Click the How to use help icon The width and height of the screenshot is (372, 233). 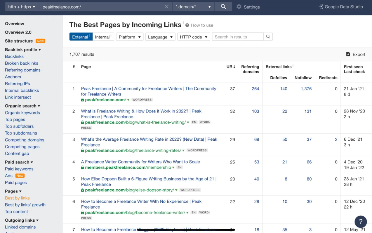[187, 25]
